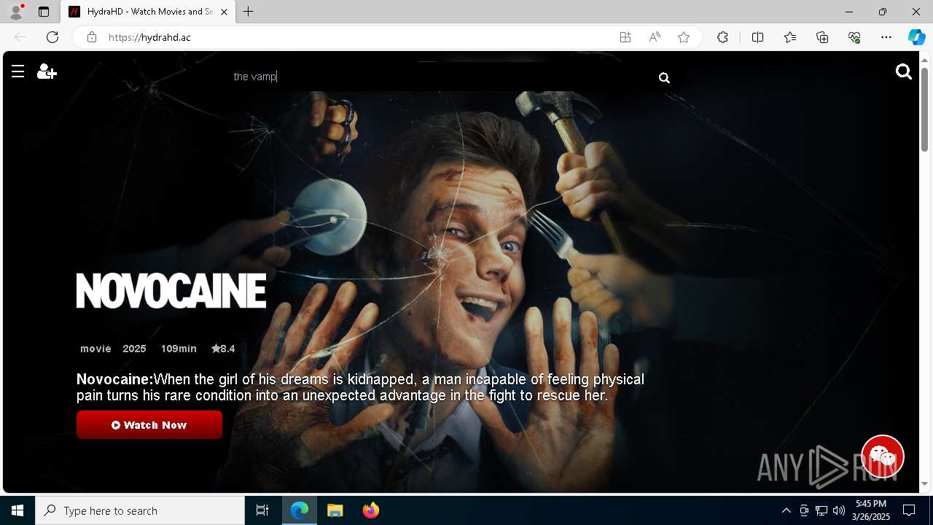Open the Edge profile icon

pos(16,12)
